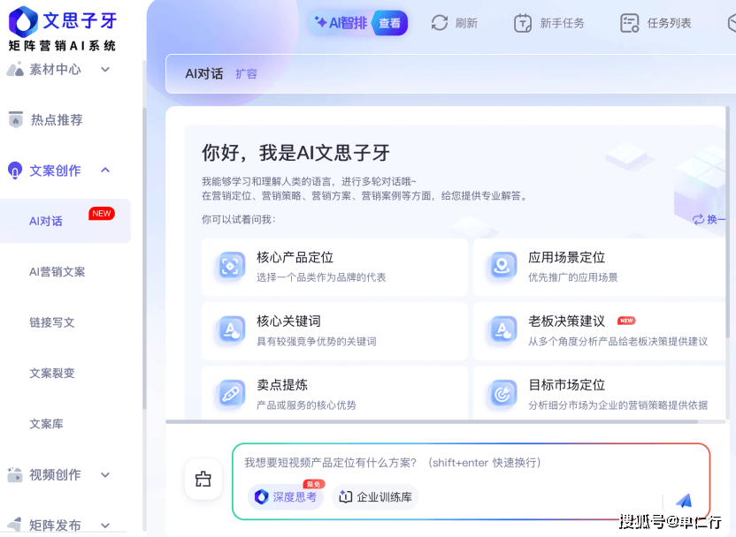Image resolution: width=736 pixels, height=537 pixels.
Task: Select the 卖点提炼 suggestion card
Action: (333, 394)
